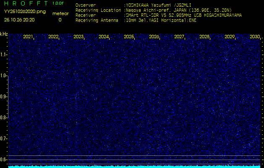The image size is (264, 168).
Task: Select the 2029 time marker
Action: [x=230, y=37]
